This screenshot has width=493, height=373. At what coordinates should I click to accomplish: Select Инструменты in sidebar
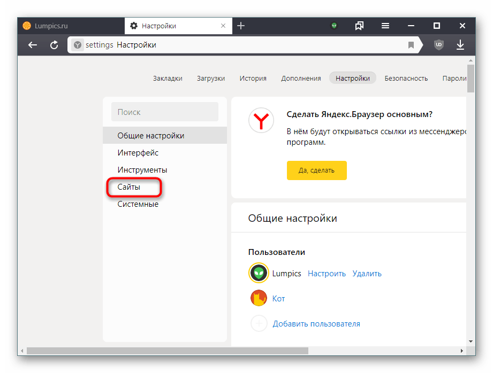tap(165, 170)
